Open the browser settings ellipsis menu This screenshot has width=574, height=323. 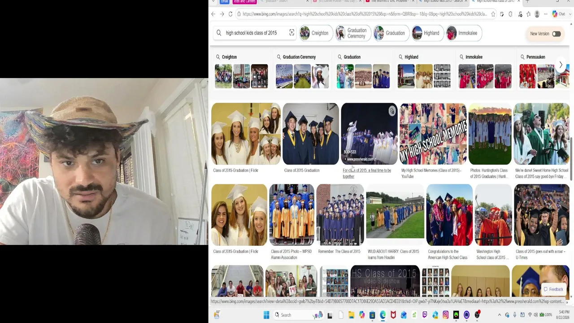[545, 14]
